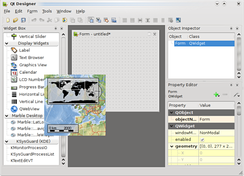Apply the Lay Out in Grid icon

(x=155, y=20)
